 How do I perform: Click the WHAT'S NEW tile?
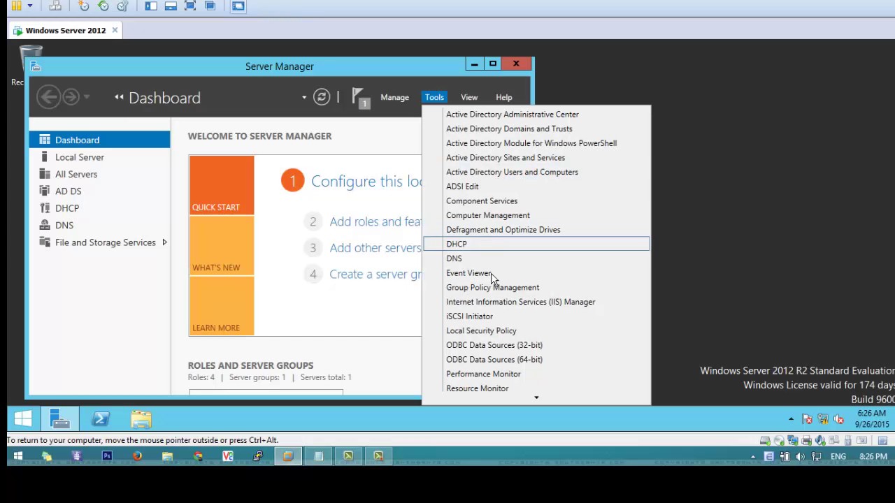222,246
